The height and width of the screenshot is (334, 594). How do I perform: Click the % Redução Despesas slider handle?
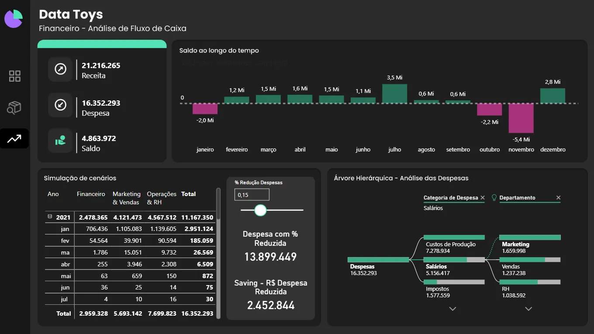point(260,210)
